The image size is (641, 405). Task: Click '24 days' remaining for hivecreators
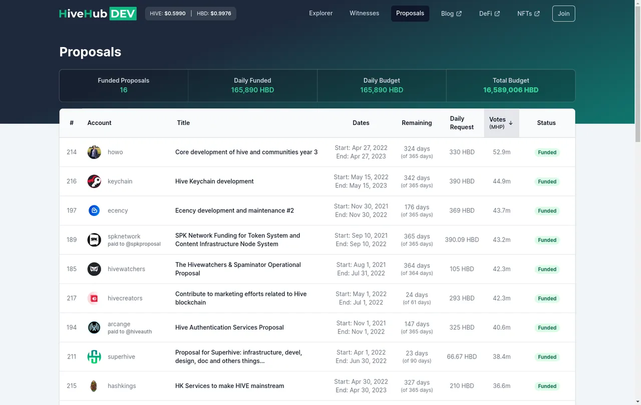(x=417, y=294)
